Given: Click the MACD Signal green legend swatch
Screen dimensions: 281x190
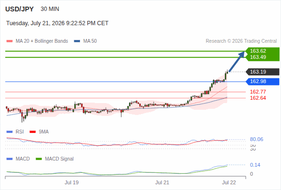Looking at the screenshot, I should tap(39, 159).
